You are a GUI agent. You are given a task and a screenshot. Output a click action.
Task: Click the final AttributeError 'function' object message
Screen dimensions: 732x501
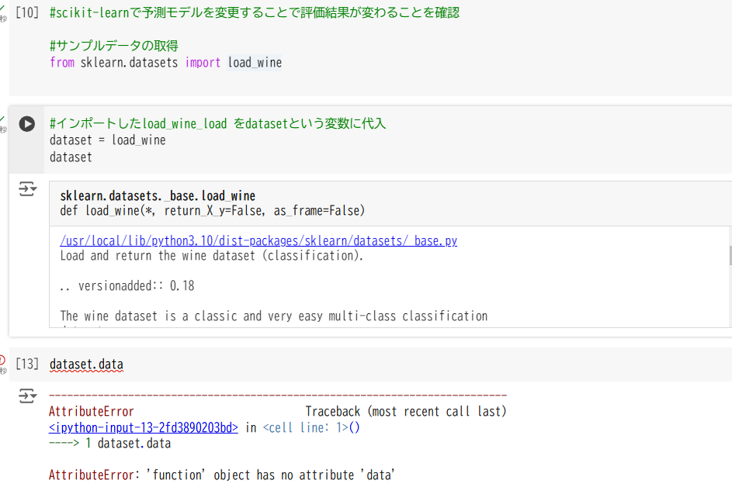click(222, 475)
